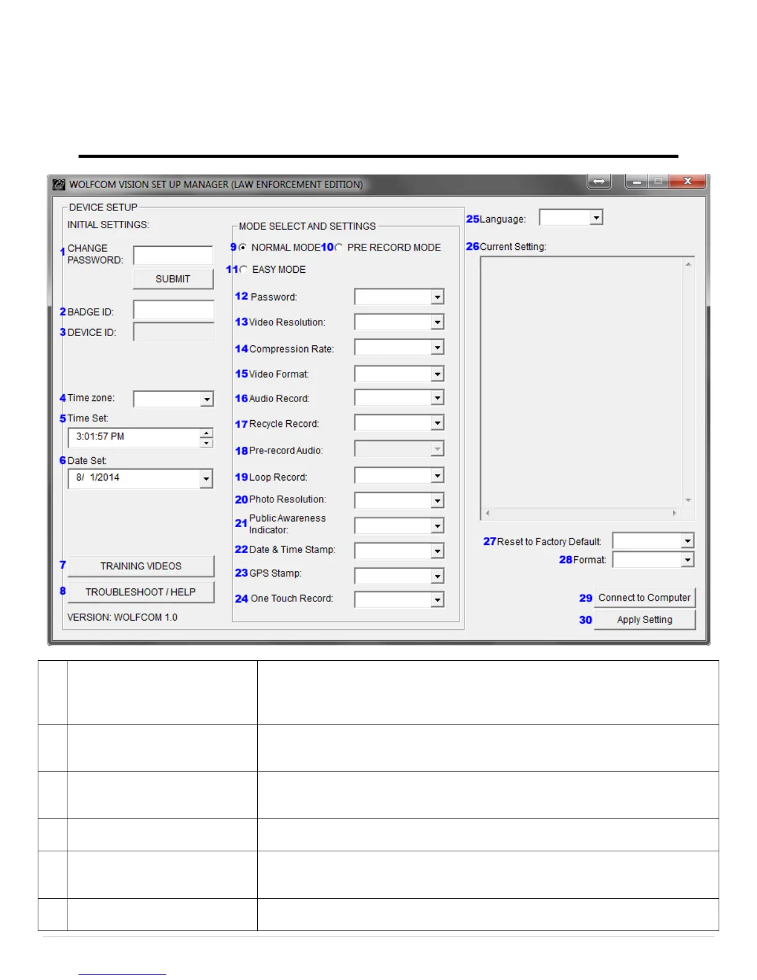Click inside the Current Setting text area
This screenshot has width=757, height=980.
point(582,382)
